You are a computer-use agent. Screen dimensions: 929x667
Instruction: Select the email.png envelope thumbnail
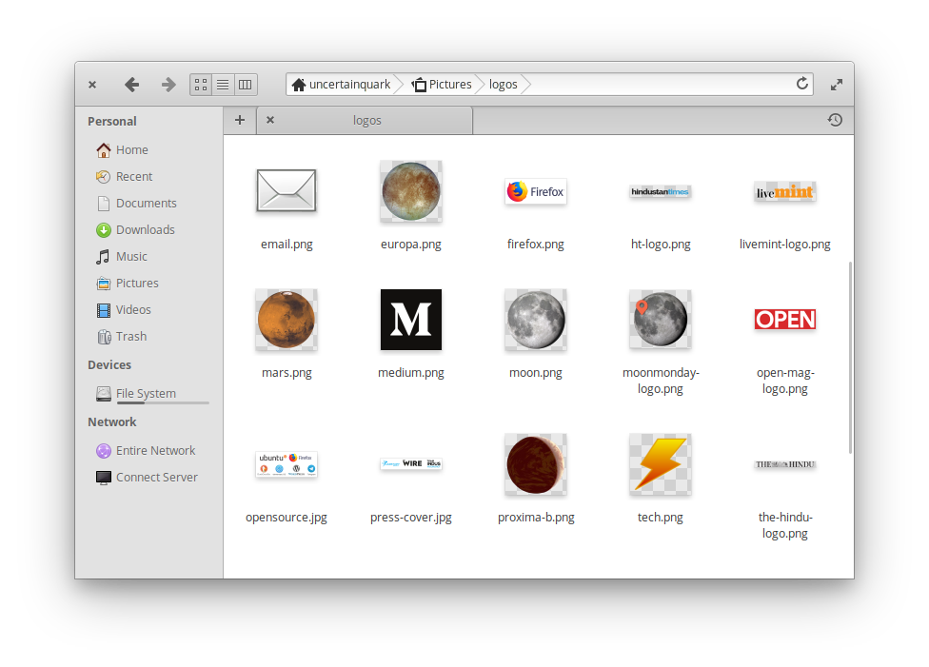click(287, 190)
